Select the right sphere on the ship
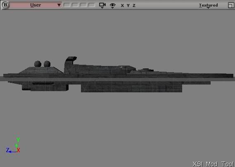Image resolution: width=235 pixels, height=167 pixels. point(47,64)
